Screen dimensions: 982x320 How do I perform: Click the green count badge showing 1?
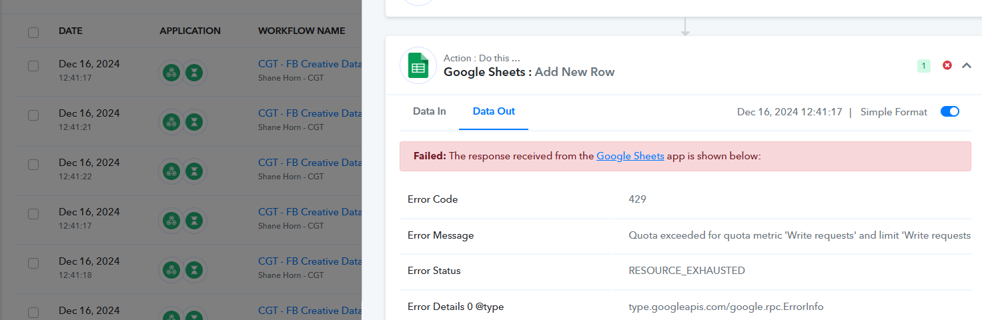(x=923, y=65)
